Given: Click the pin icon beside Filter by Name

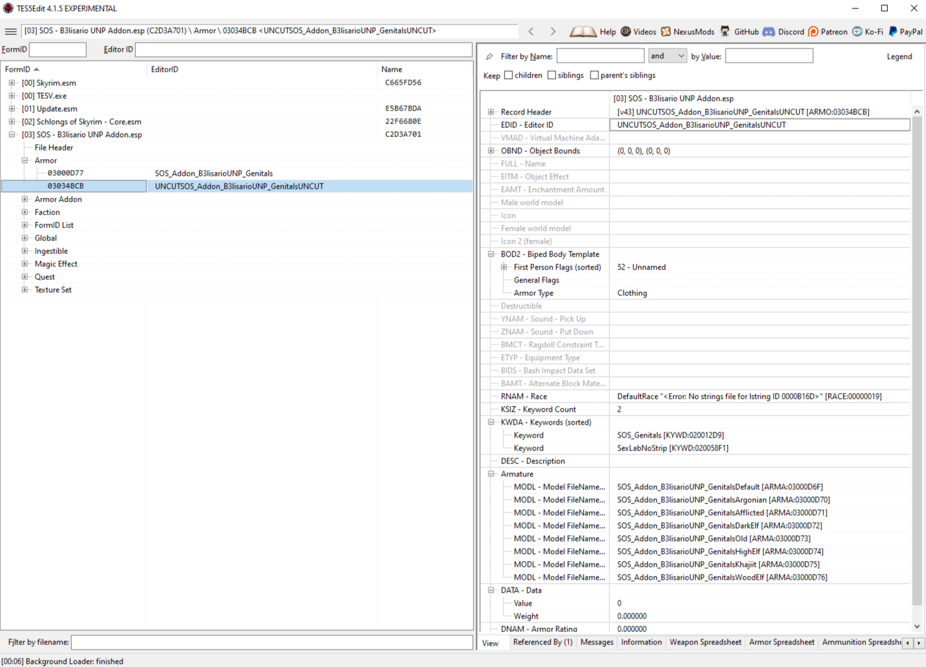Looking at the screenshot, I should [x=490, y=57].
